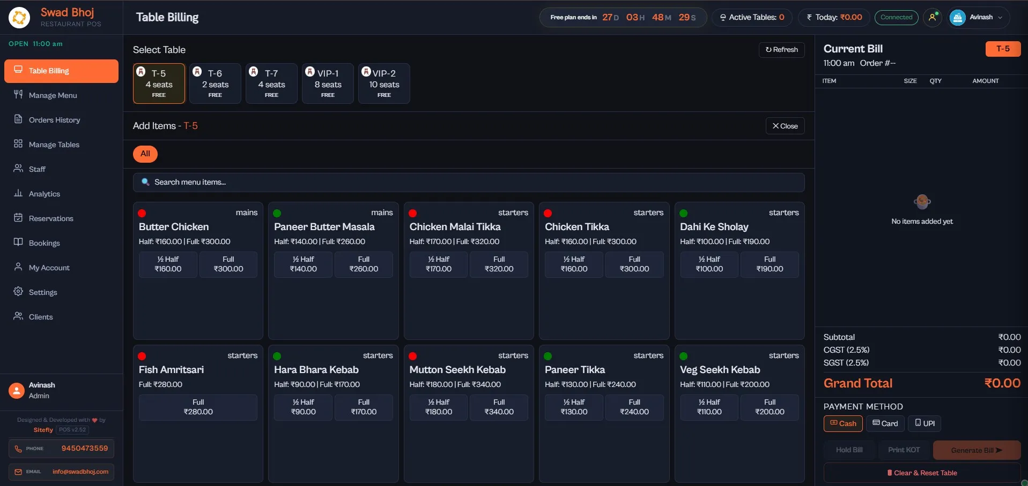Viewport: 1028px width, 486px height.
Task: Click the Manage Tables grid icon
Action: tap(18, 143)
